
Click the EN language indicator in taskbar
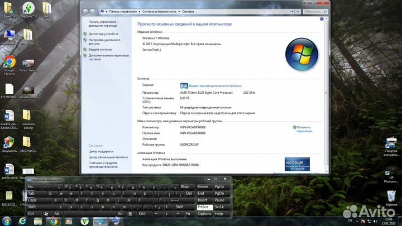(350, 220)
